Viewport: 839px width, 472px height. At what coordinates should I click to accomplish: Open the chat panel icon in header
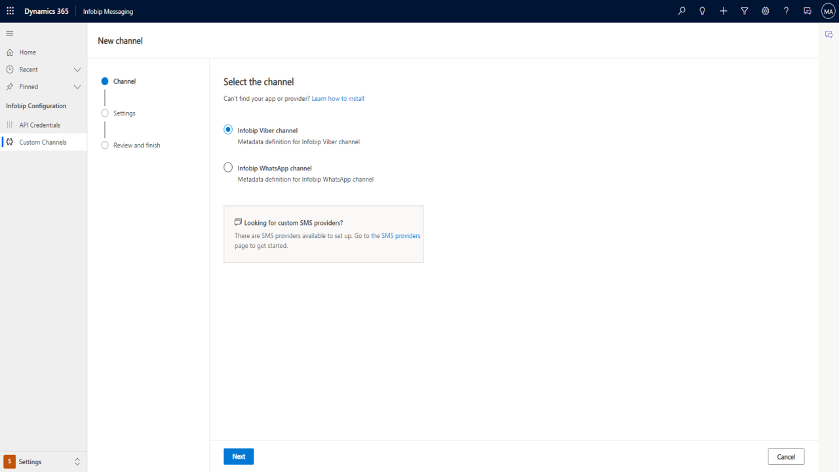pos(808,11)
